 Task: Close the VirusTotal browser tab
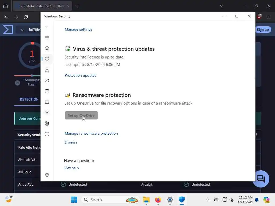pyautogui.click(x=68, y=6)
